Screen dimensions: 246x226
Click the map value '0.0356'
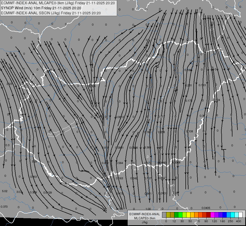coord(133,148)
